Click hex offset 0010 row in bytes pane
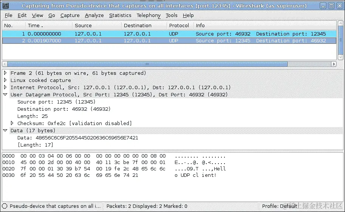Viewport: 345px width, 212px height. [114, 162]
